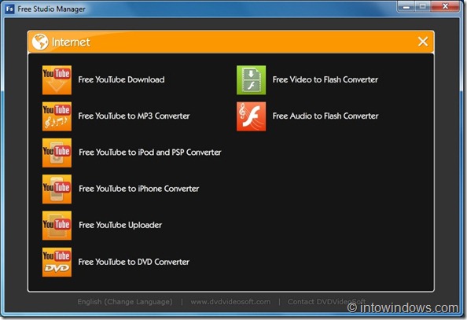Click English (Change Language) link

(x=125, y=302)
